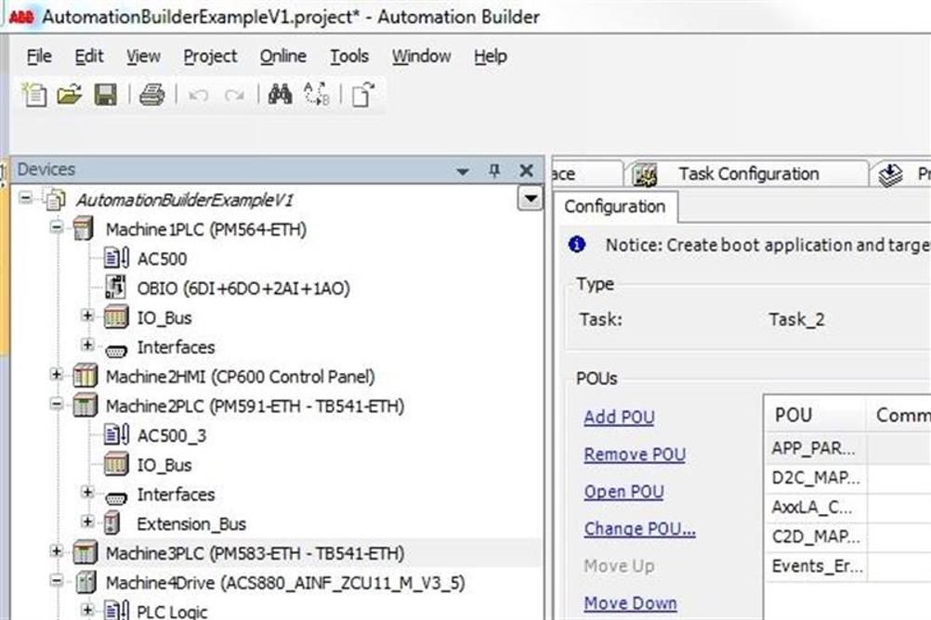Expand Interfaces under Machine1PLC

pyautogui.click(x=87, y=344)
